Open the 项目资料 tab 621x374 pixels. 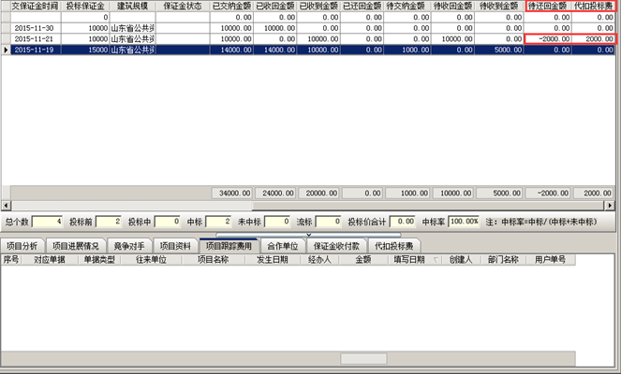pos(174,246)
